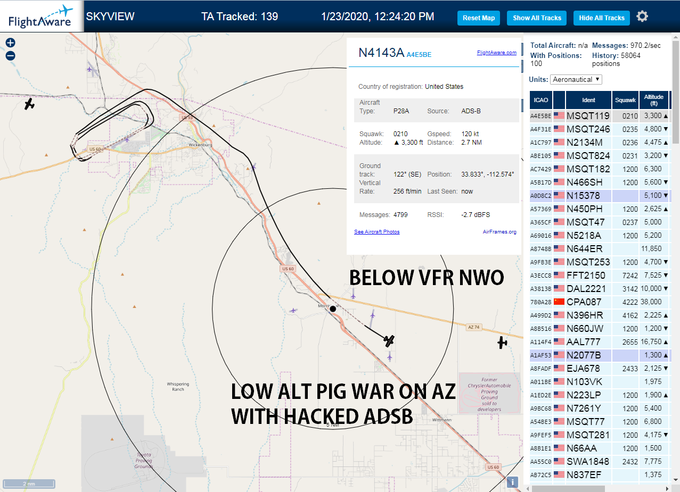
Task: Select the N223LP row
Action: coord(600,395)
